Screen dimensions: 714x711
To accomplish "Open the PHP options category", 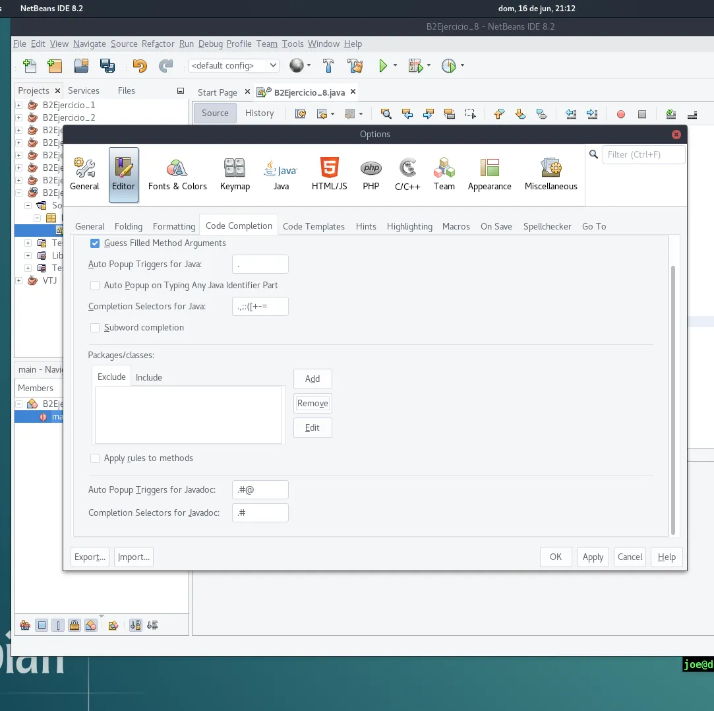I will [371, 174].
